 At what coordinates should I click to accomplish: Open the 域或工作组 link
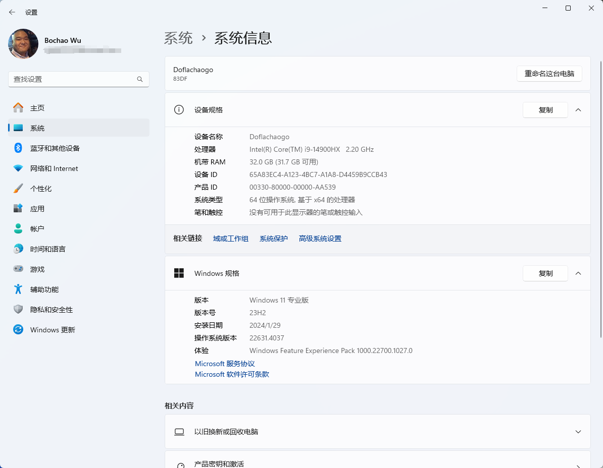point(231,239)
